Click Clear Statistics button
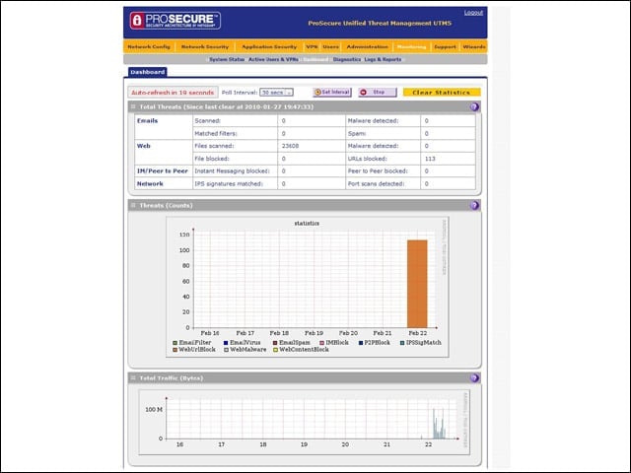 pos(442,93)
